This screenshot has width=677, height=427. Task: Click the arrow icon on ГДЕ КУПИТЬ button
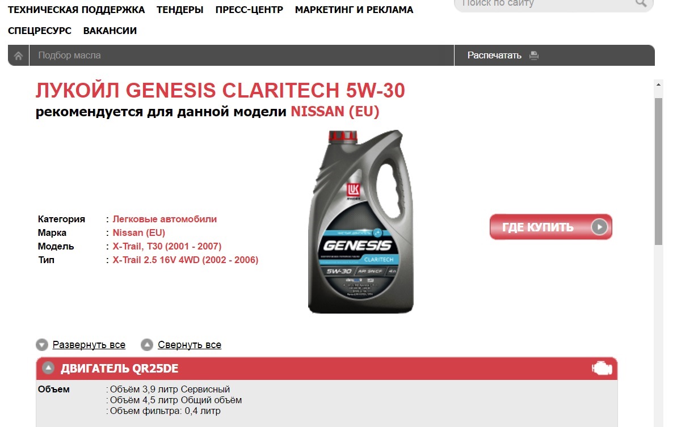point(599,227)
